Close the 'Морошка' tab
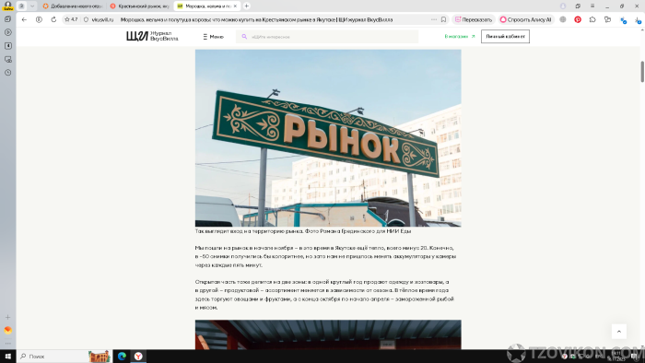The height and width of the screenshot is (363, 645). (x=235, y=6)
